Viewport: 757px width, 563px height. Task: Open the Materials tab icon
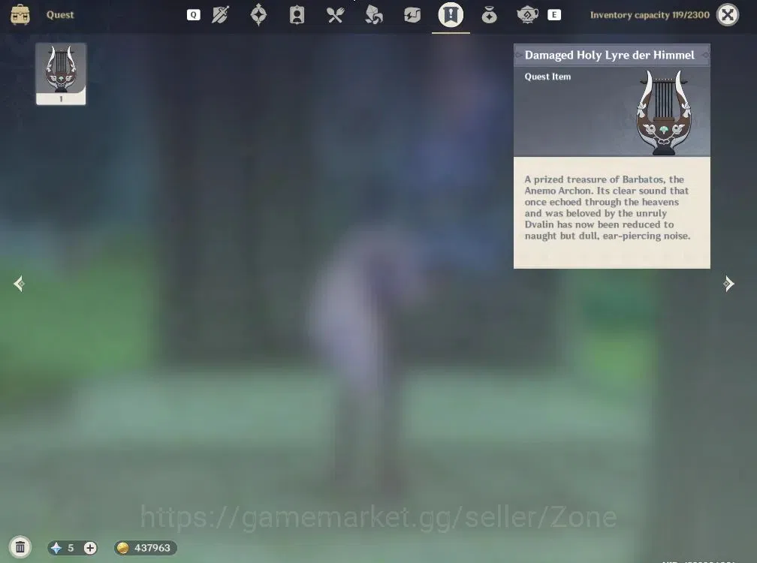(x=374, y=15)
